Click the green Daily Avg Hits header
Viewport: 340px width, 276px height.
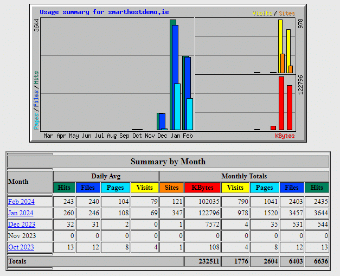[64, 188]
